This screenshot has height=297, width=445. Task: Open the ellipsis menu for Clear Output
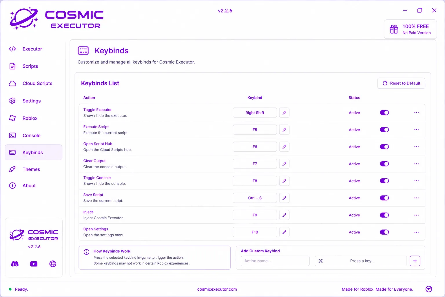point(416,164)
